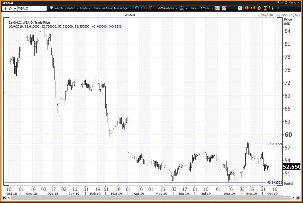Click the expand horizontally arrows icon
The width and height of the screenshot is (303, 203).
247,8
